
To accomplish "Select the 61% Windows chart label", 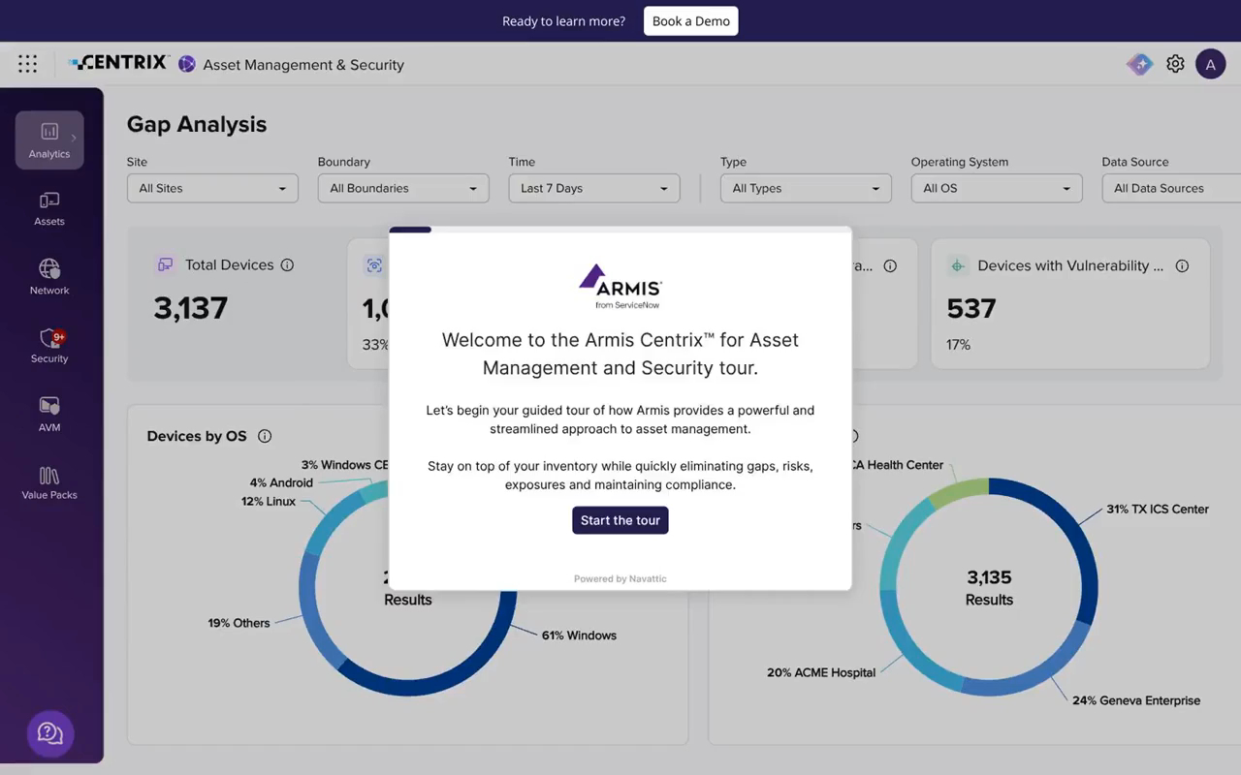I will [x=579, y=635].
